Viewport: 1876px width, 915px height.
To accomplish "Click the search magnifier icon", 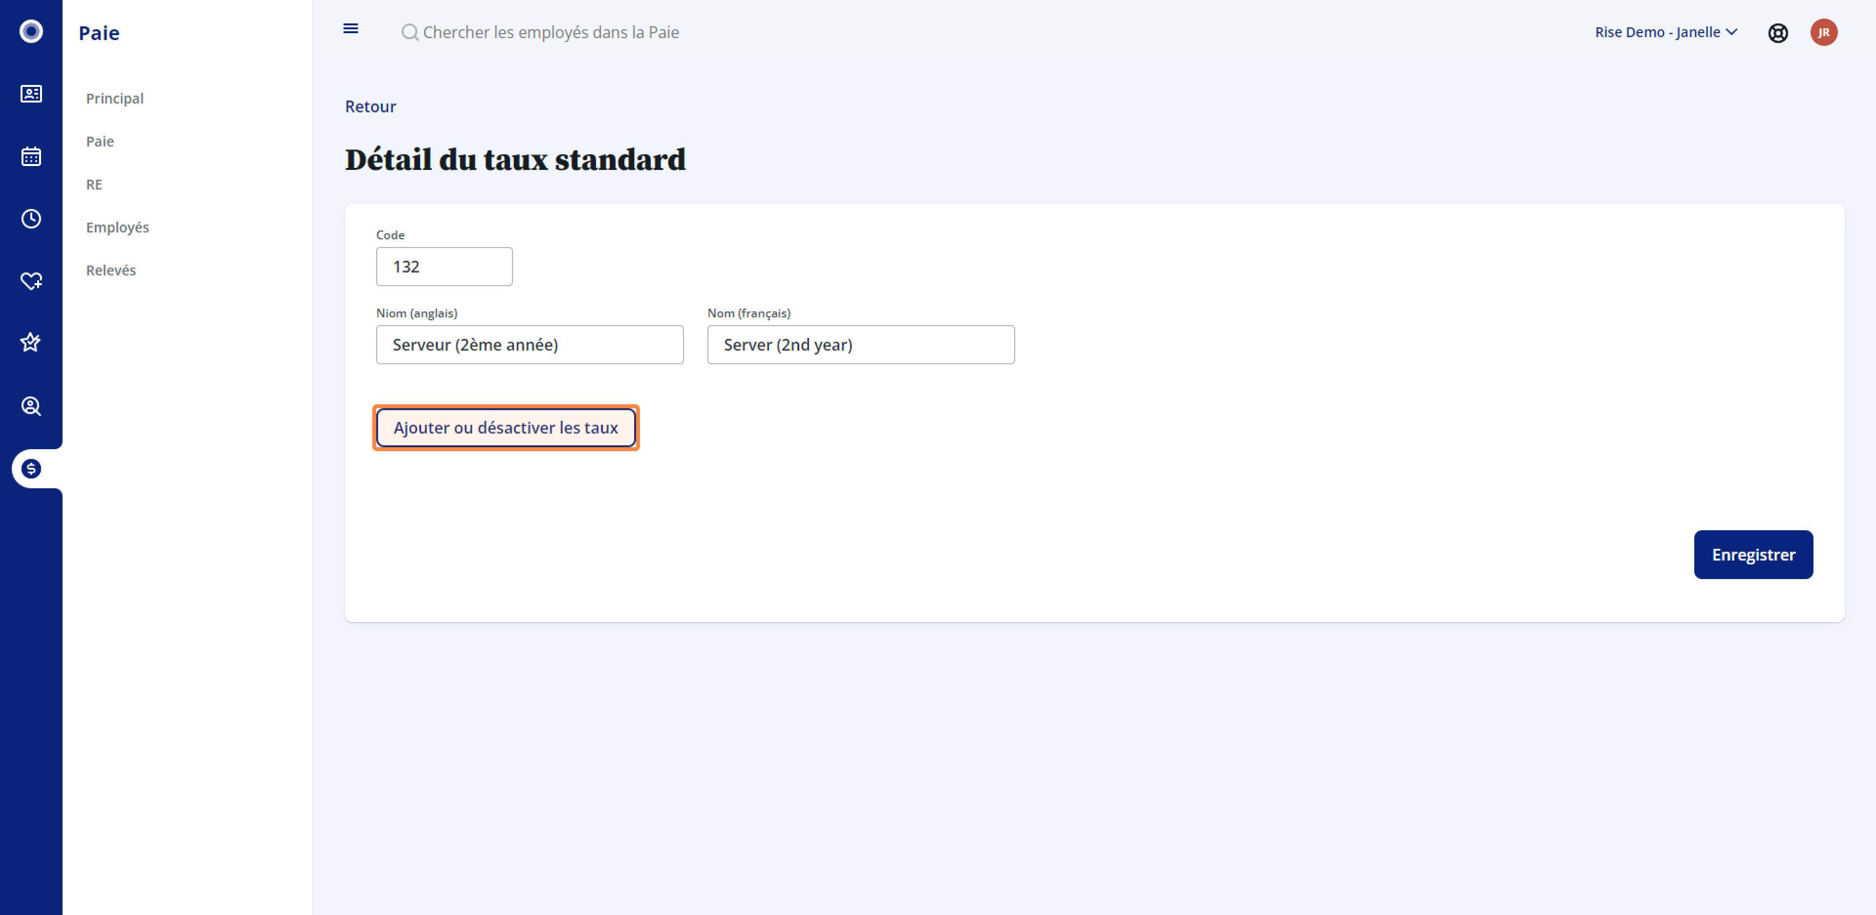I will (x=410, y=32).
